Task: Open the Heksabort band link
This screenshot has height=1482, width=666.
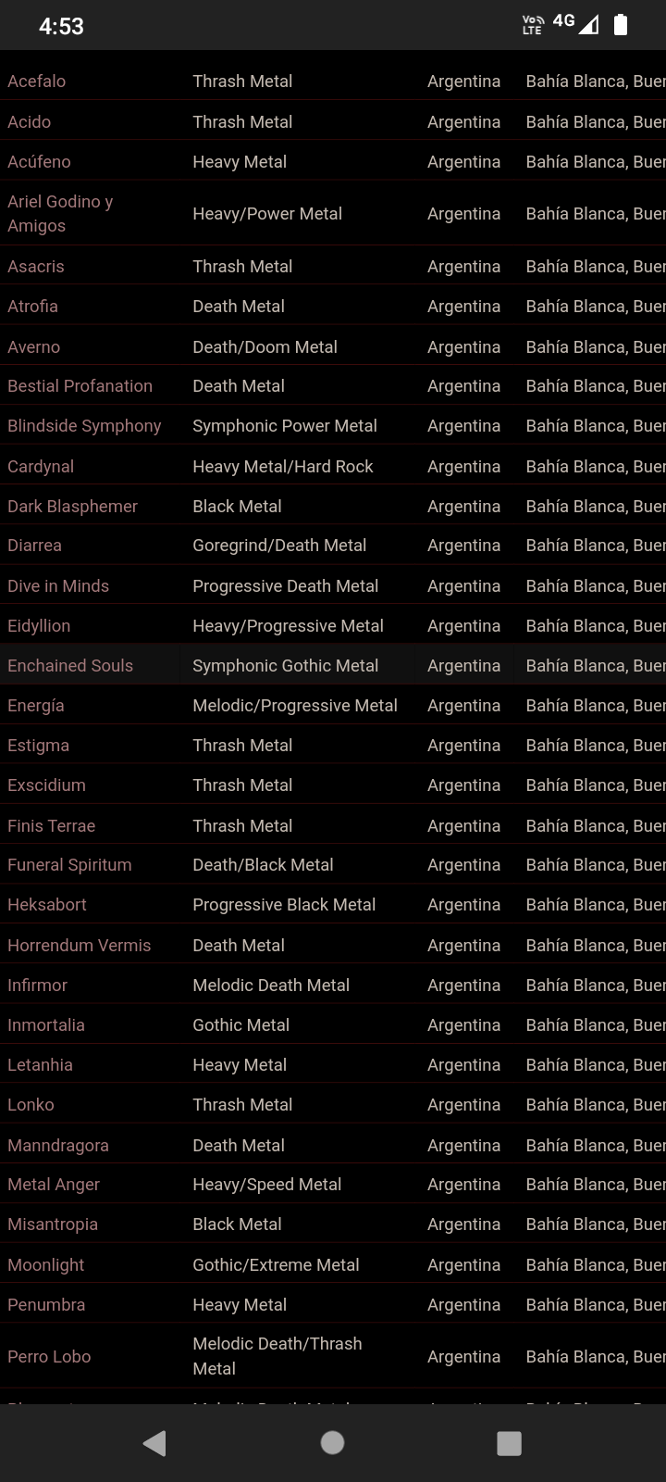Action: tap(47, 905)
